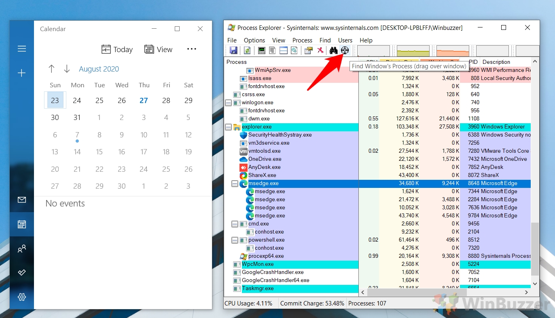Click the Today button in Calendar

coord(117,49)
